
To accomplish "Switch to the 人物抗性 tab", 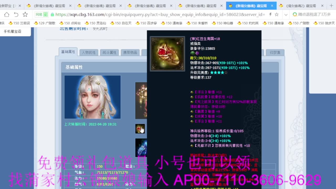I will pyautogui.click(x=89, y=52).
